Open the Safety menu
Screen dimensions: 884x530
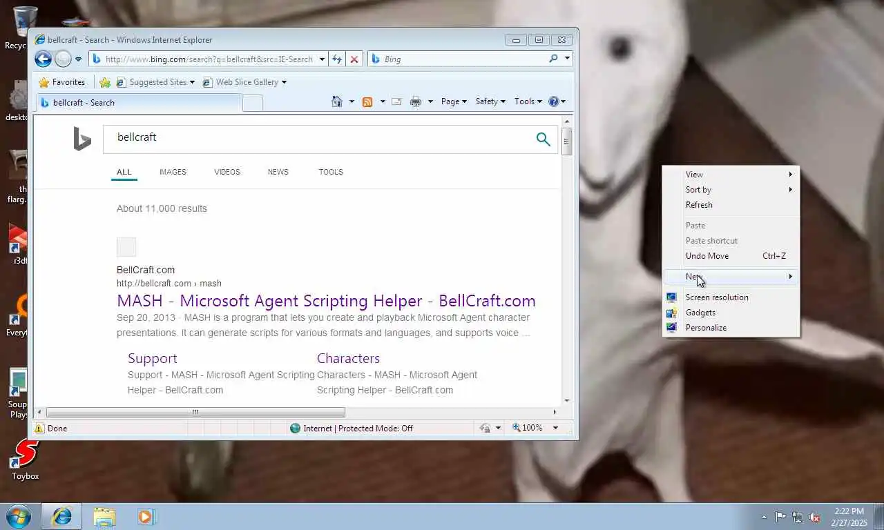point(490,101)
